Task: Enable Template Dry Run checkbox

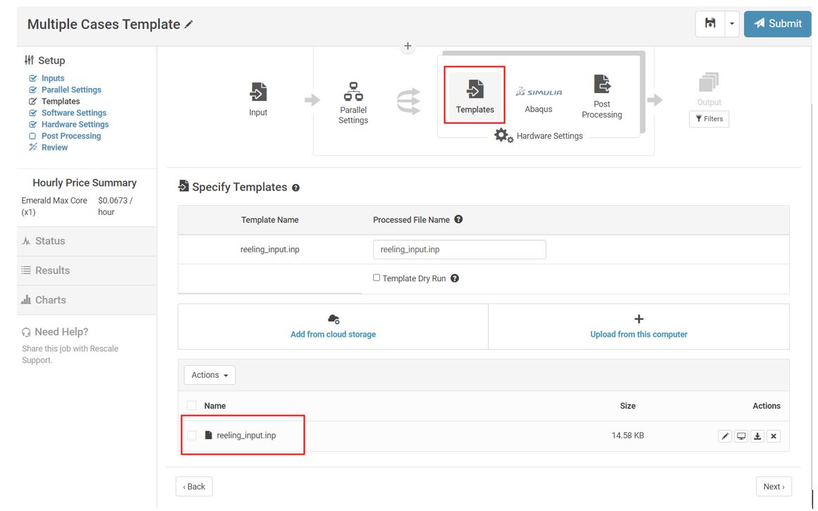Action: [376, 278]
